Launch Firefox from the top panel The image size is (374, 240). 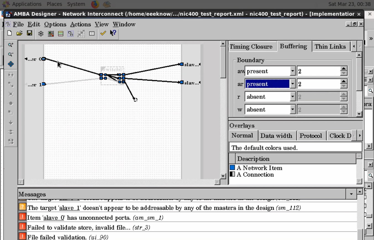(x=95, y=4)
